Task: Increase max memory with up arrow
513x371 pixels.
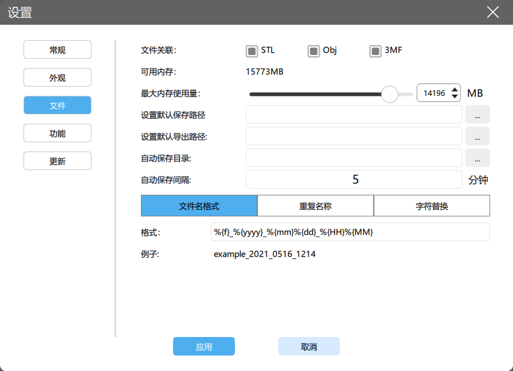Action: pyautogui.click(x=456, y=90)
